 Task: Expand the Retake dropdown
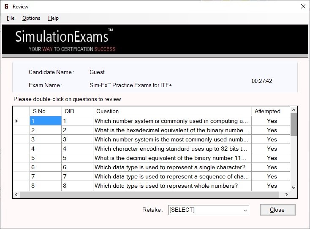245,210
